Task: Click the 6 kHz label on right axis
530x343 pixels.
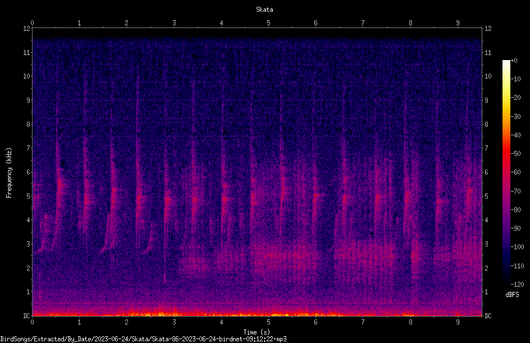Action: click(x=486, y=172)
